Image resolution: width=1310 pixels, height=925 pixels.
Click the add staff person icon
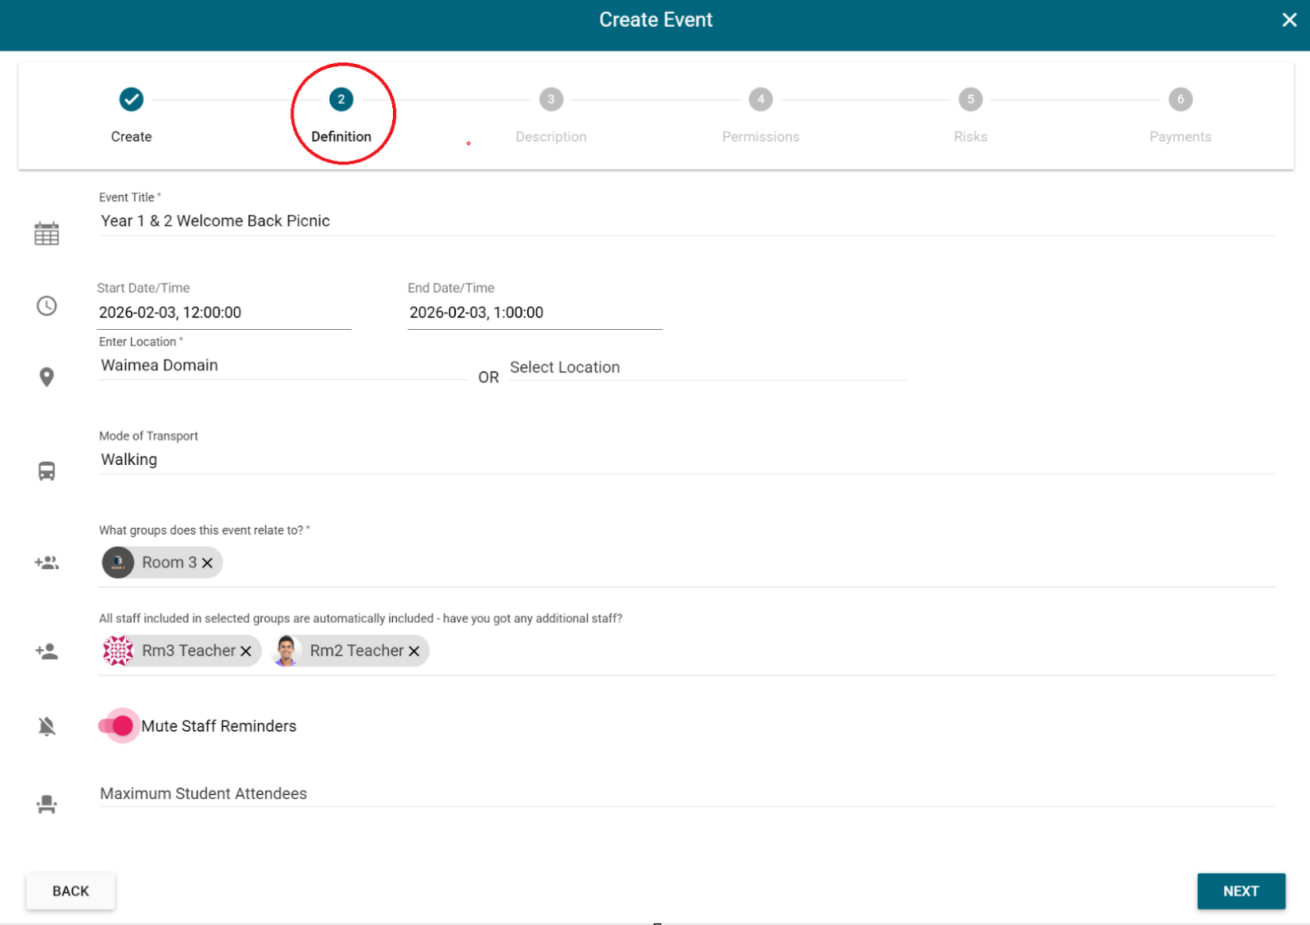click(x=47, y=652)
